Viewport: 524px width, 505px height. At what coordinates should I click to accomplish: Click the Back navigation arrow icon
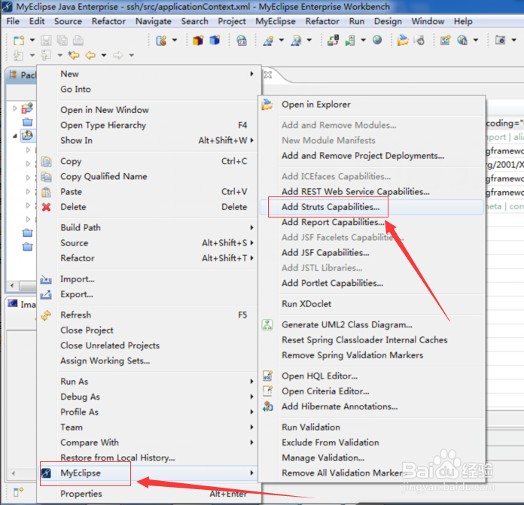click(x=90, y=55)
